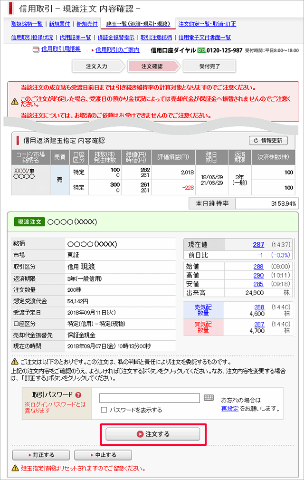Click the 信用取引のご案内 link
The image size is (304, 480).
(117, 50)
